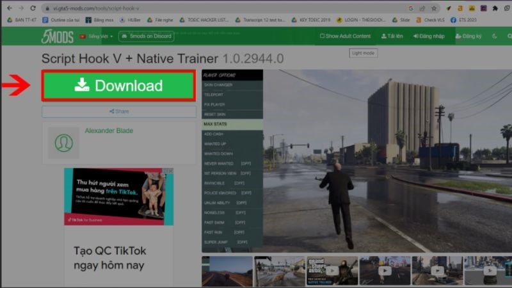Go forward in browser history
The height and width of the screenshot is (288, 512).
click(x=21, y=8)
